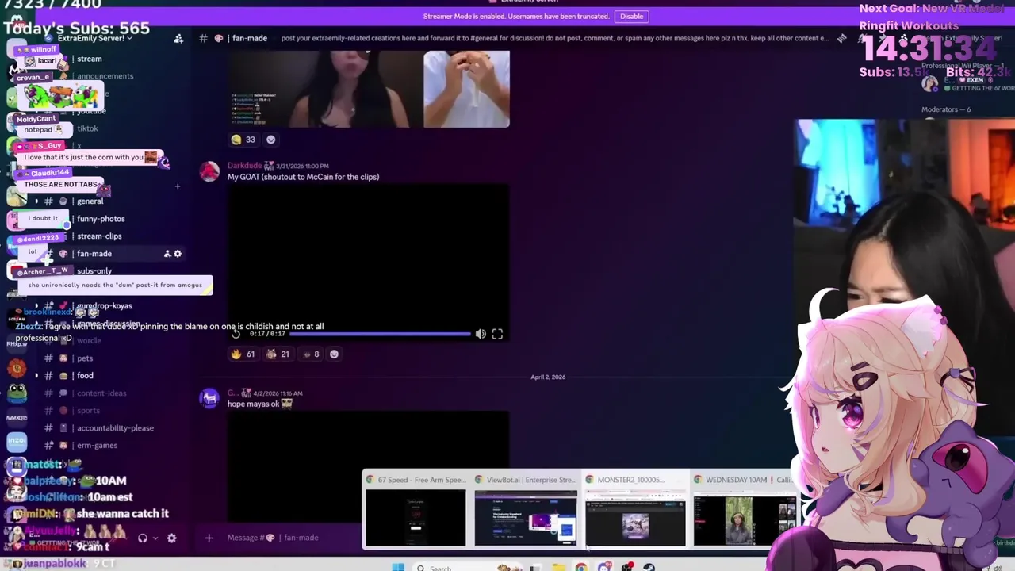Open the inzoi server icon
The width and height of the screenshot is (1015, 571).
click(17, 441)
